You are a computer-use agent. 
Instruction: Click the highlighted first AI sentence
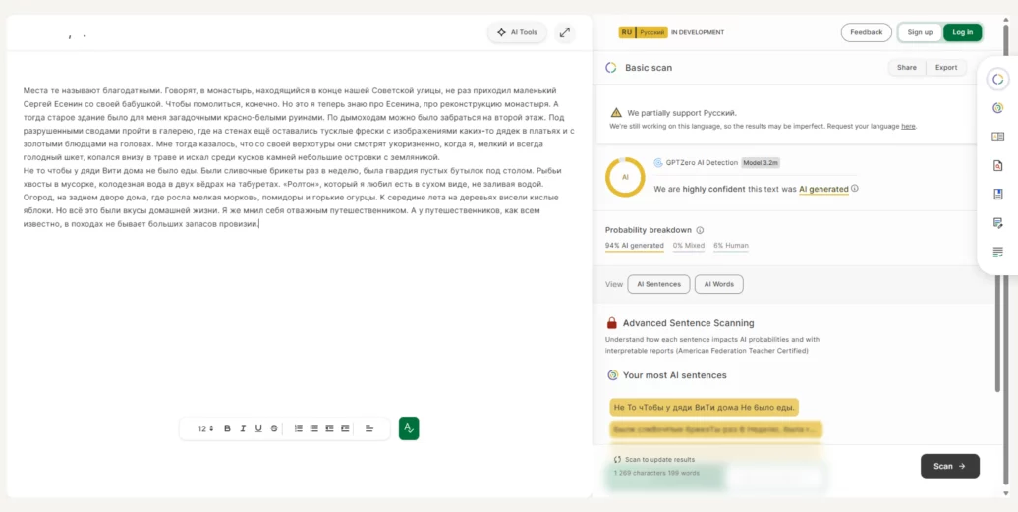coord(704,407)
